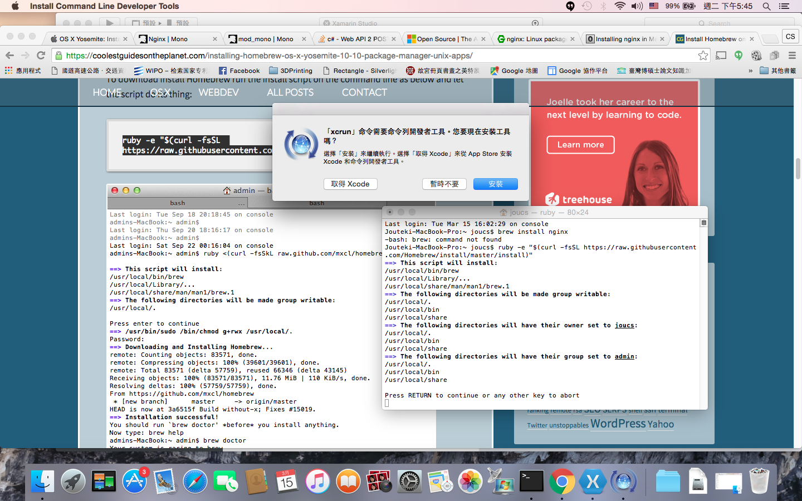Open Spotlight search in the menu bar
Screen dimensions: 802x501
767,6
